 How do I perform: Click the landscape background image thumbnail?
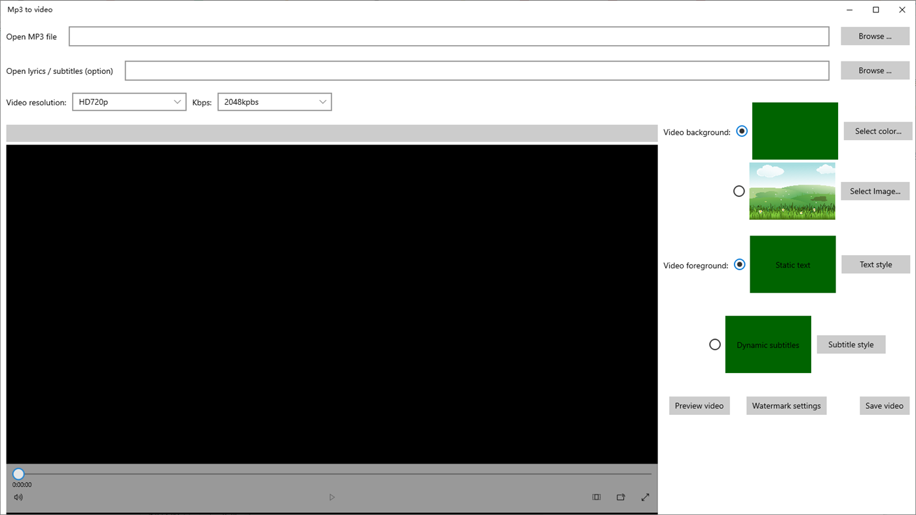point(792,191)
